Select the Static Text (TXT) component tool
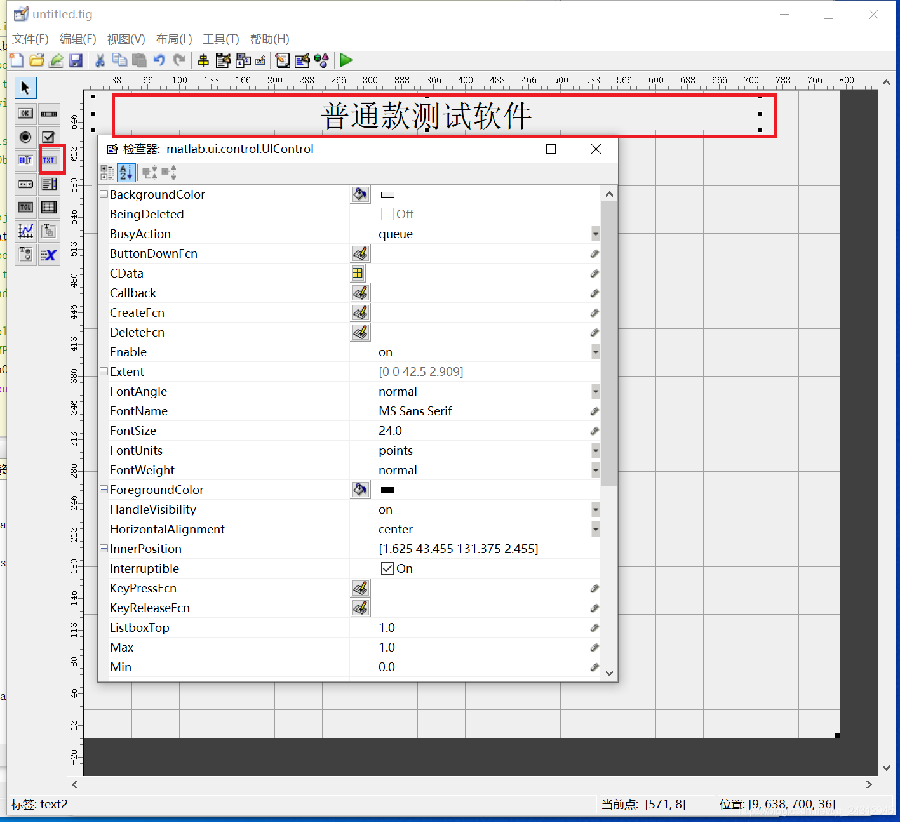 point(49,160)
